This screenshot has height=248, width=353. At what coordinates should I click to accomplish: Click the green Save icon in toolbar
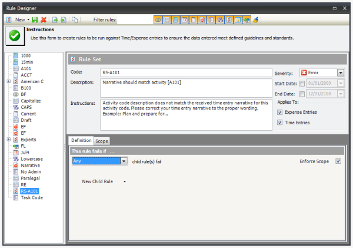(35, 19)
